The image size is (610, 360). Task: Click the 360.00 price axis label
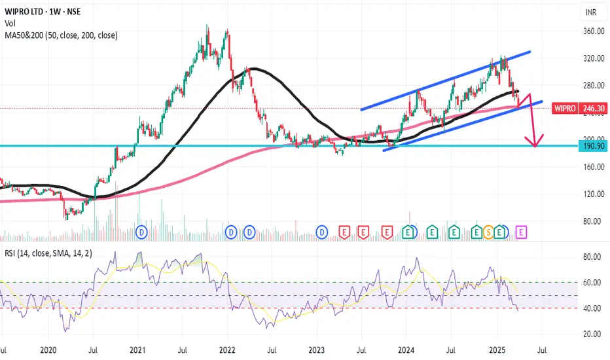click(594, 31)
